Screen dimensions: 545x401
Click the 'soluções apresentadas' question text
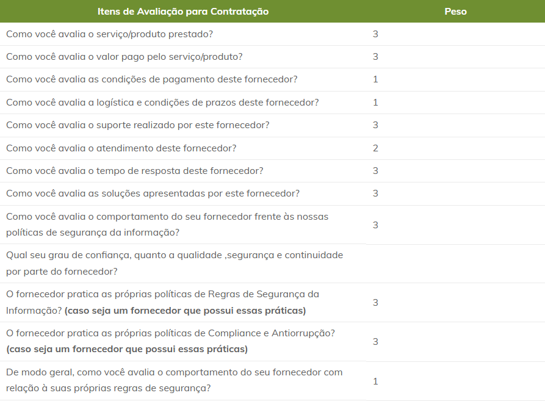[153, 193]
